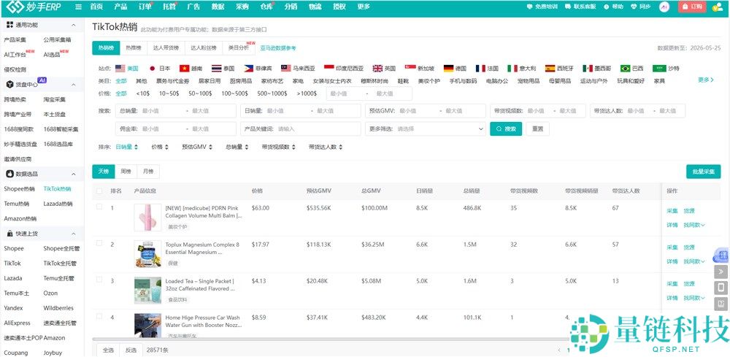Open the 帮助 help link
The image size is (730, 357).
click(x=613, y=7)
